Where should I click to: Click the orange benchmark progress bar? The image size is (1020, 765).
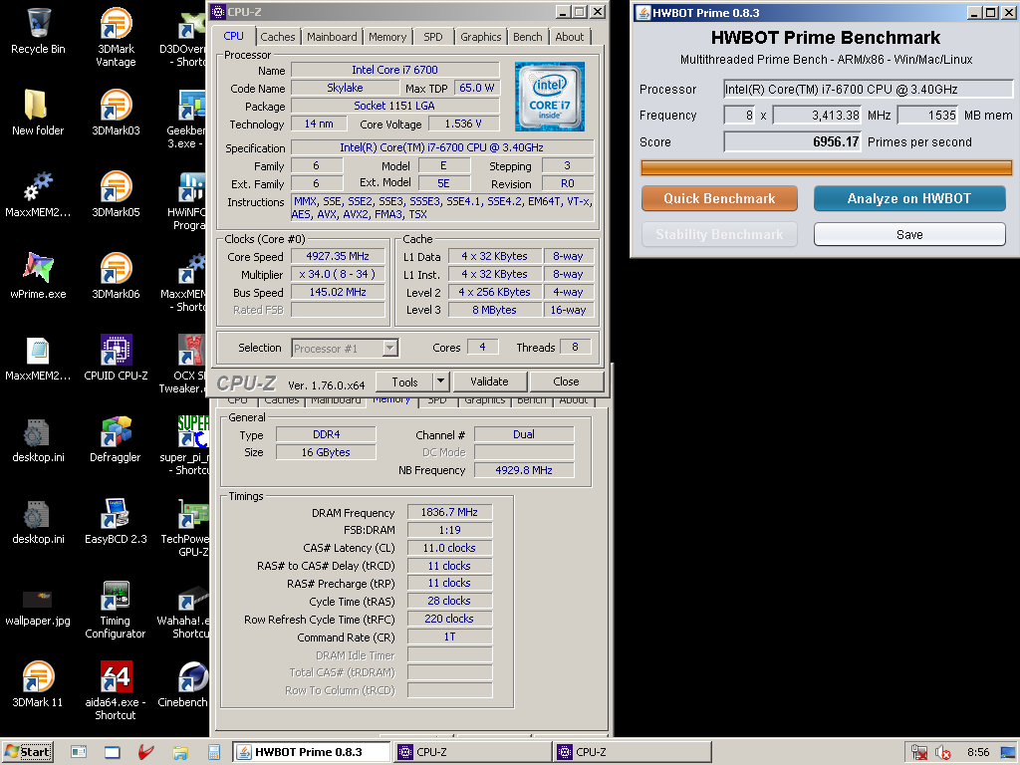pyautogui.click(x=826, y=167)
